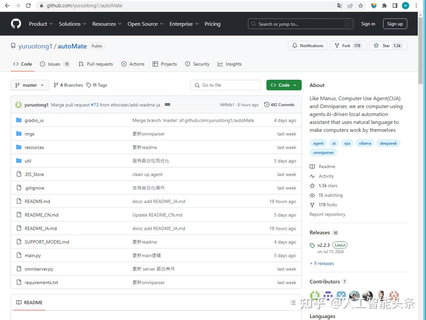Open the v2.2.3 latest release
426x320 pixels.
(x=323, y=245)
